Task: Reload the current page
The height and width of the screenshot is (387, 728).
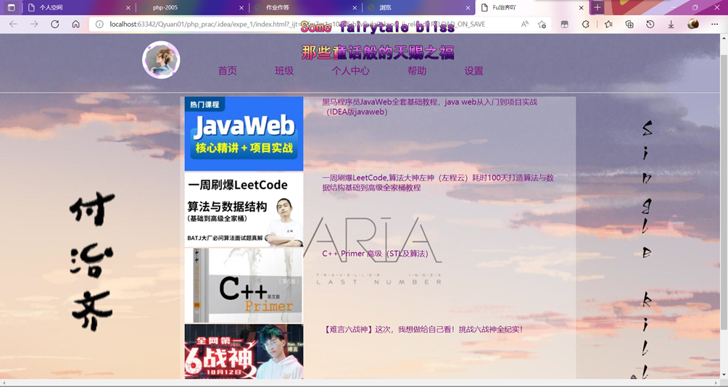Action: [55, 24]
